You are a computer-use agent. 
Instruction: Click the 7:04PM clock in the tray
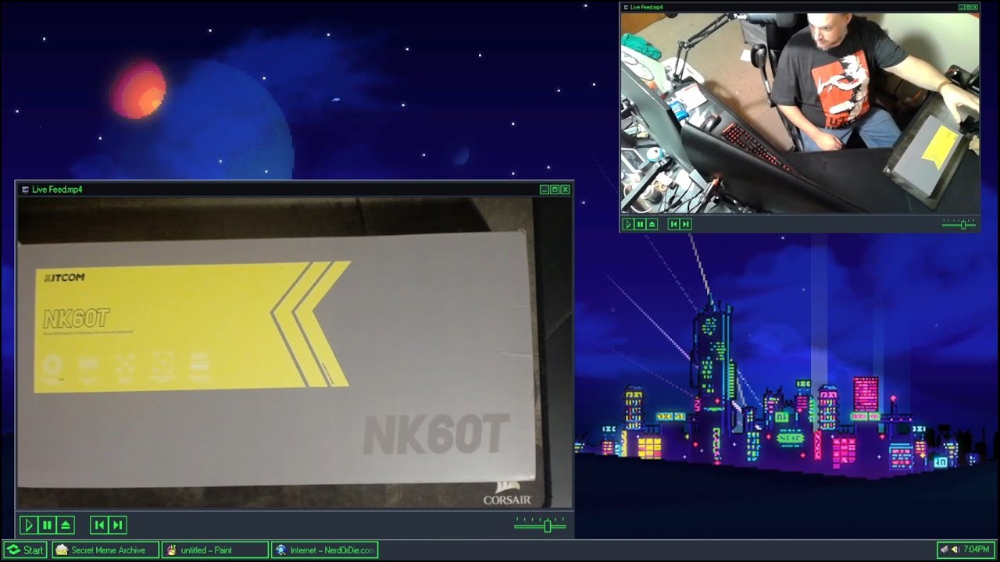pos(977,550)
